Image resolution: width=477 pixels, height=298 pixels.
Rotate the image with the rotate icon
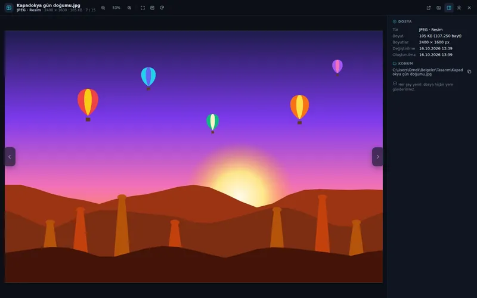tap(162, 8)
